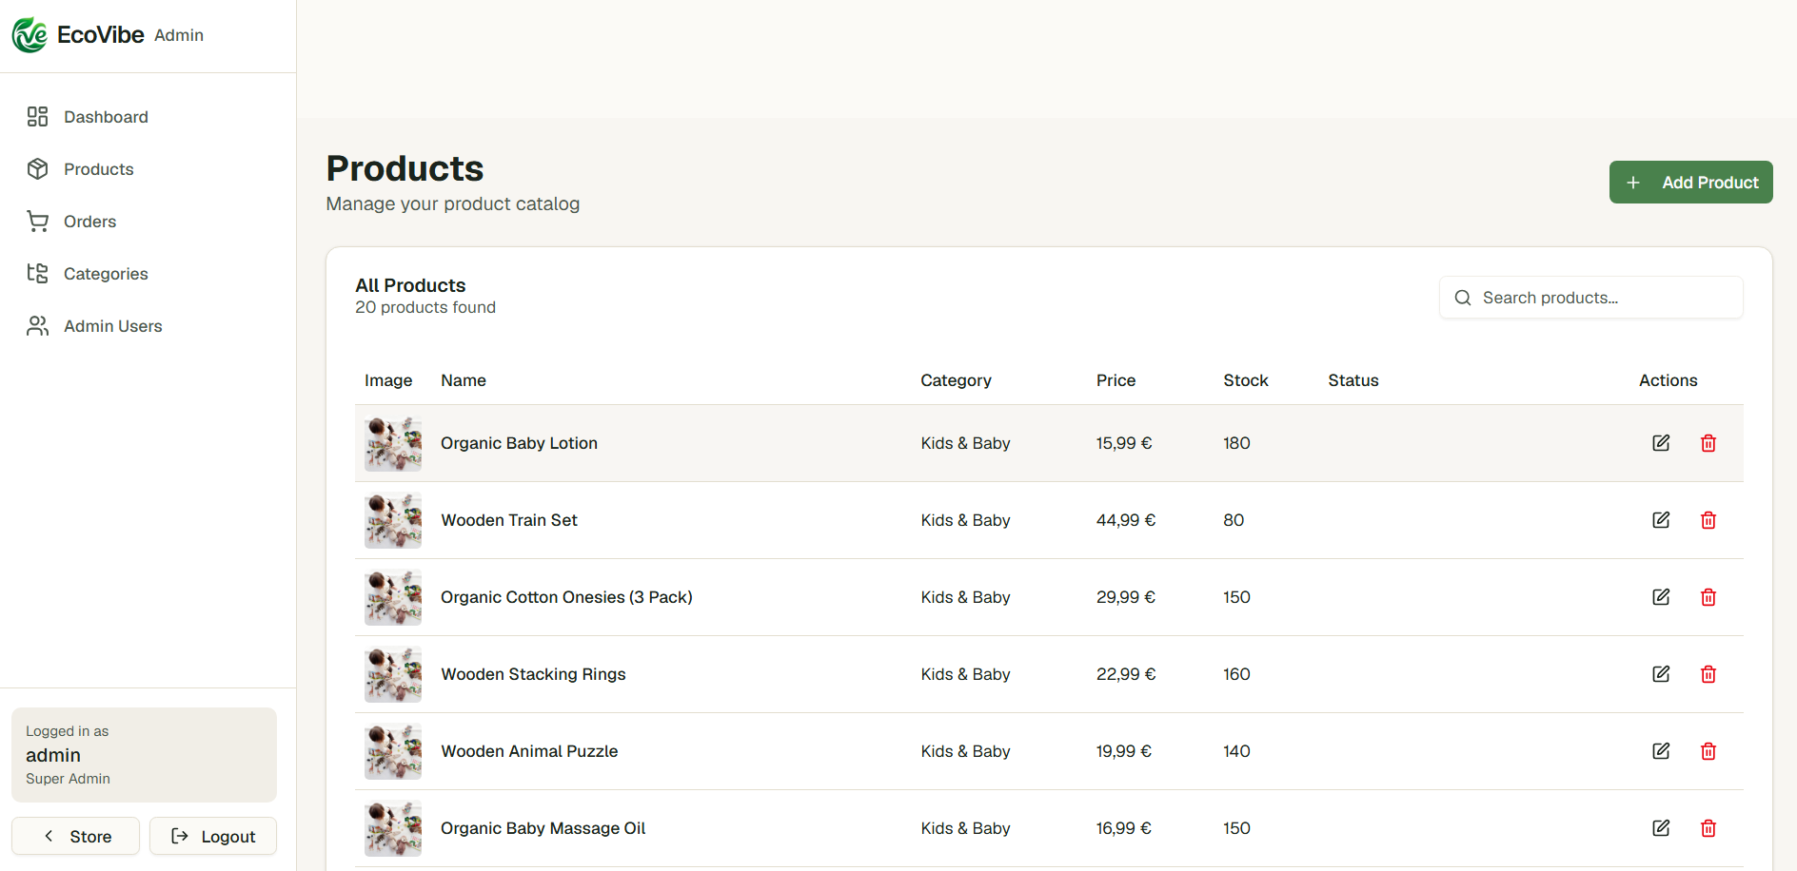Screen dimensions: 1797x871
Task: Click the 15,99 € price cell
Action: click(1124, 443)
